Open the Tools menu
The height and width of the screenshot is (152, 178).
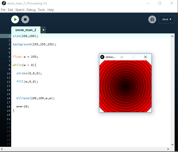41,10
